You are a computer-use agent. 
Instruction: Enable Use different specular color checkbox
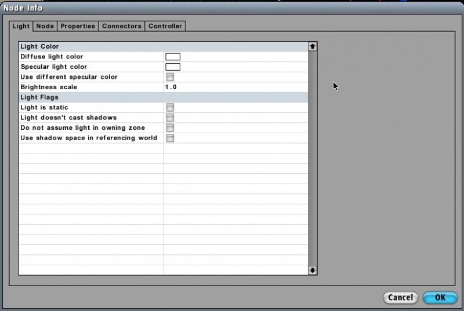[x=171, y=77]
